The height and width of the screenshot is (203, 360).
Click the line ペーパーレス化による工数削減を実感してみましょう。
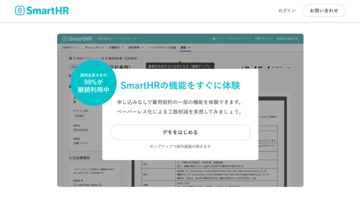coord(179,112)
